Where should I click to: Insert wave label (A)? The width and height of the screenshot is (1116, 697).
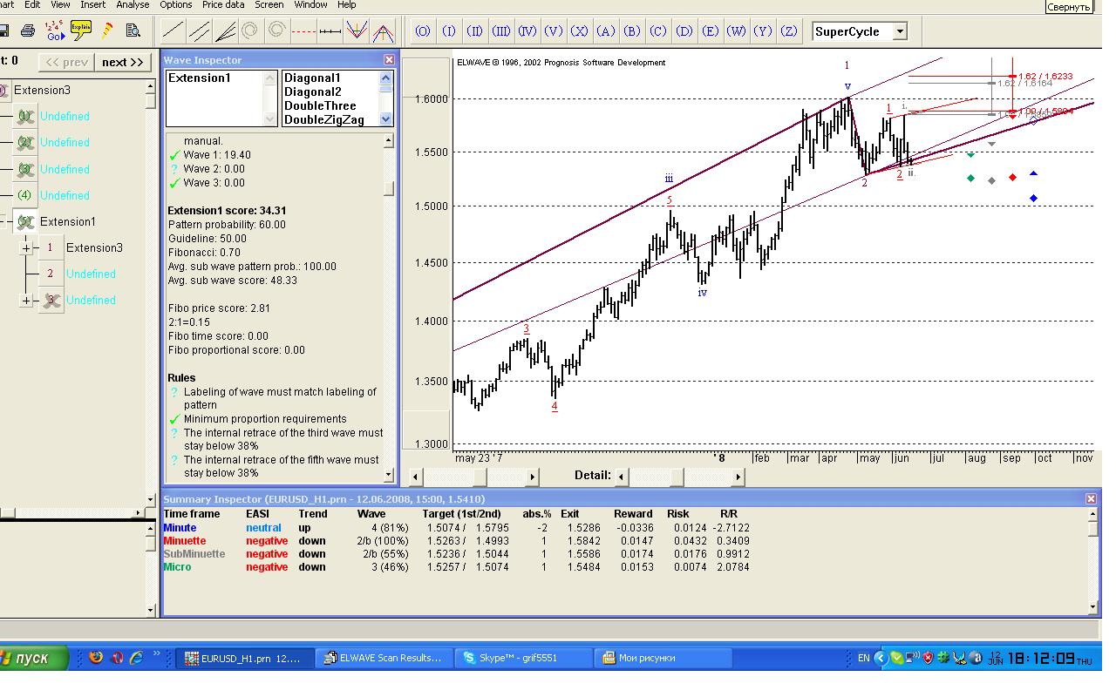[x=606, y=31]
